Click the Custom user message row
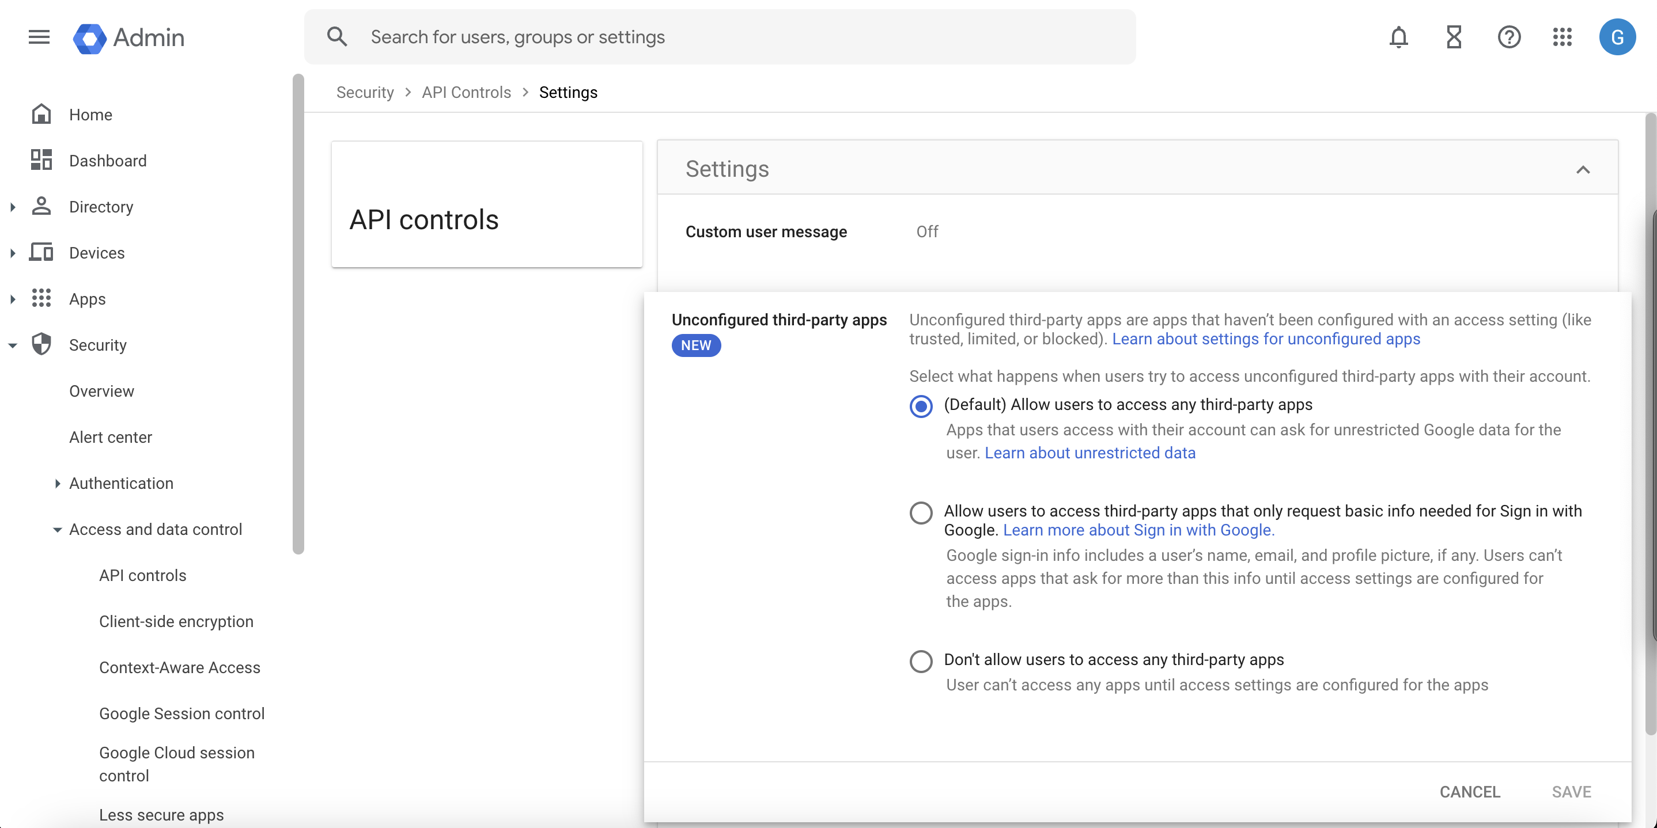Image resolution: width=1657 pixels, height=828 pixels. 1137,231
